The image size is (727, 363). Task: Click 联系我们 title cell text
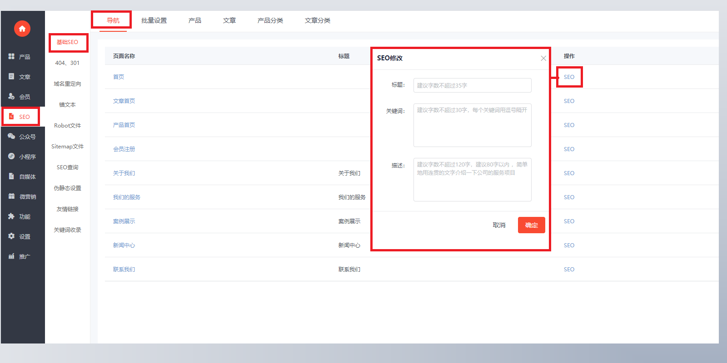349,270
